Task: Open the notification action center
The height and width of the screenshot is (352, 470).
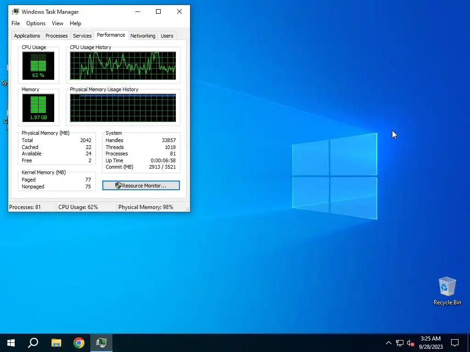Action: pos(455,343)
